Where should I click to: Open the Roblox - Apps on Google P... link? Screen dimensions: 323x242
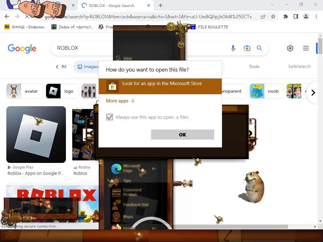(35, 174)
